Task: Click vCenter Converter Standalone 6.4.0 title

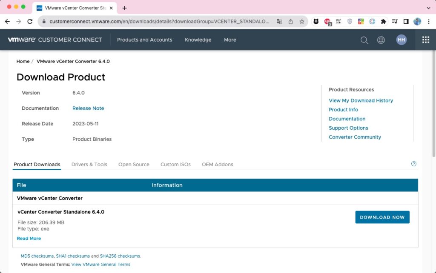Action: pos(61,212)
